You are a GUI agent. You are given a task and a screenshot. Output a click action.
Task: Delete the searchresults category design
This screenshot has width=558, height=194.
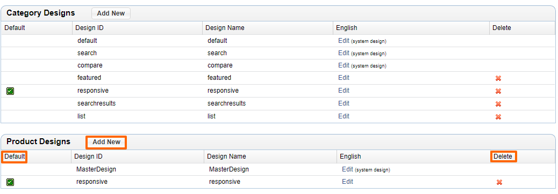pyautogui.click(x=498, y=104)
